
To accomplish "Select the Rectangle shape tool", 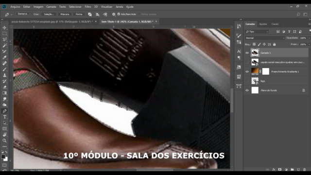I will (x=4, y=129).
